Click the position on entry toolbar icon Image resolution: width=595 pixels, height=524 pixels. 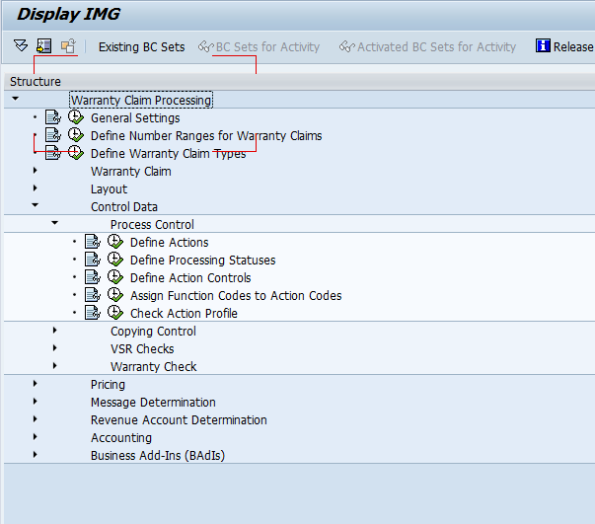click(x=44, y=46)
